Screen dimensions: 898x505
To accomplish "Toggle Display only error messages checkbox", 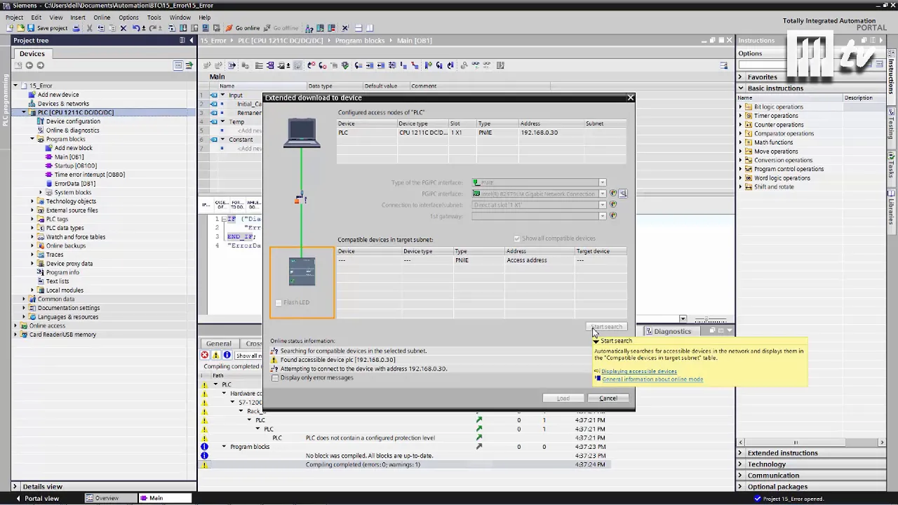I will click(x=276, y=377).
